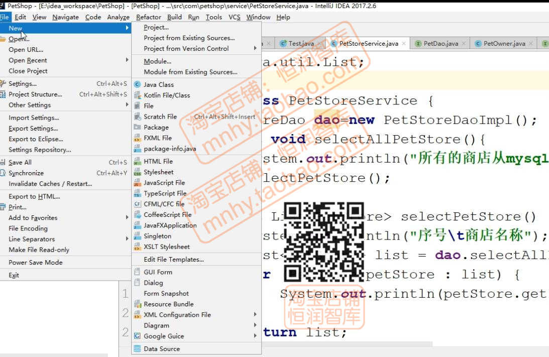
Task: Open the Help menu
Action: click(x=283, y=17)
